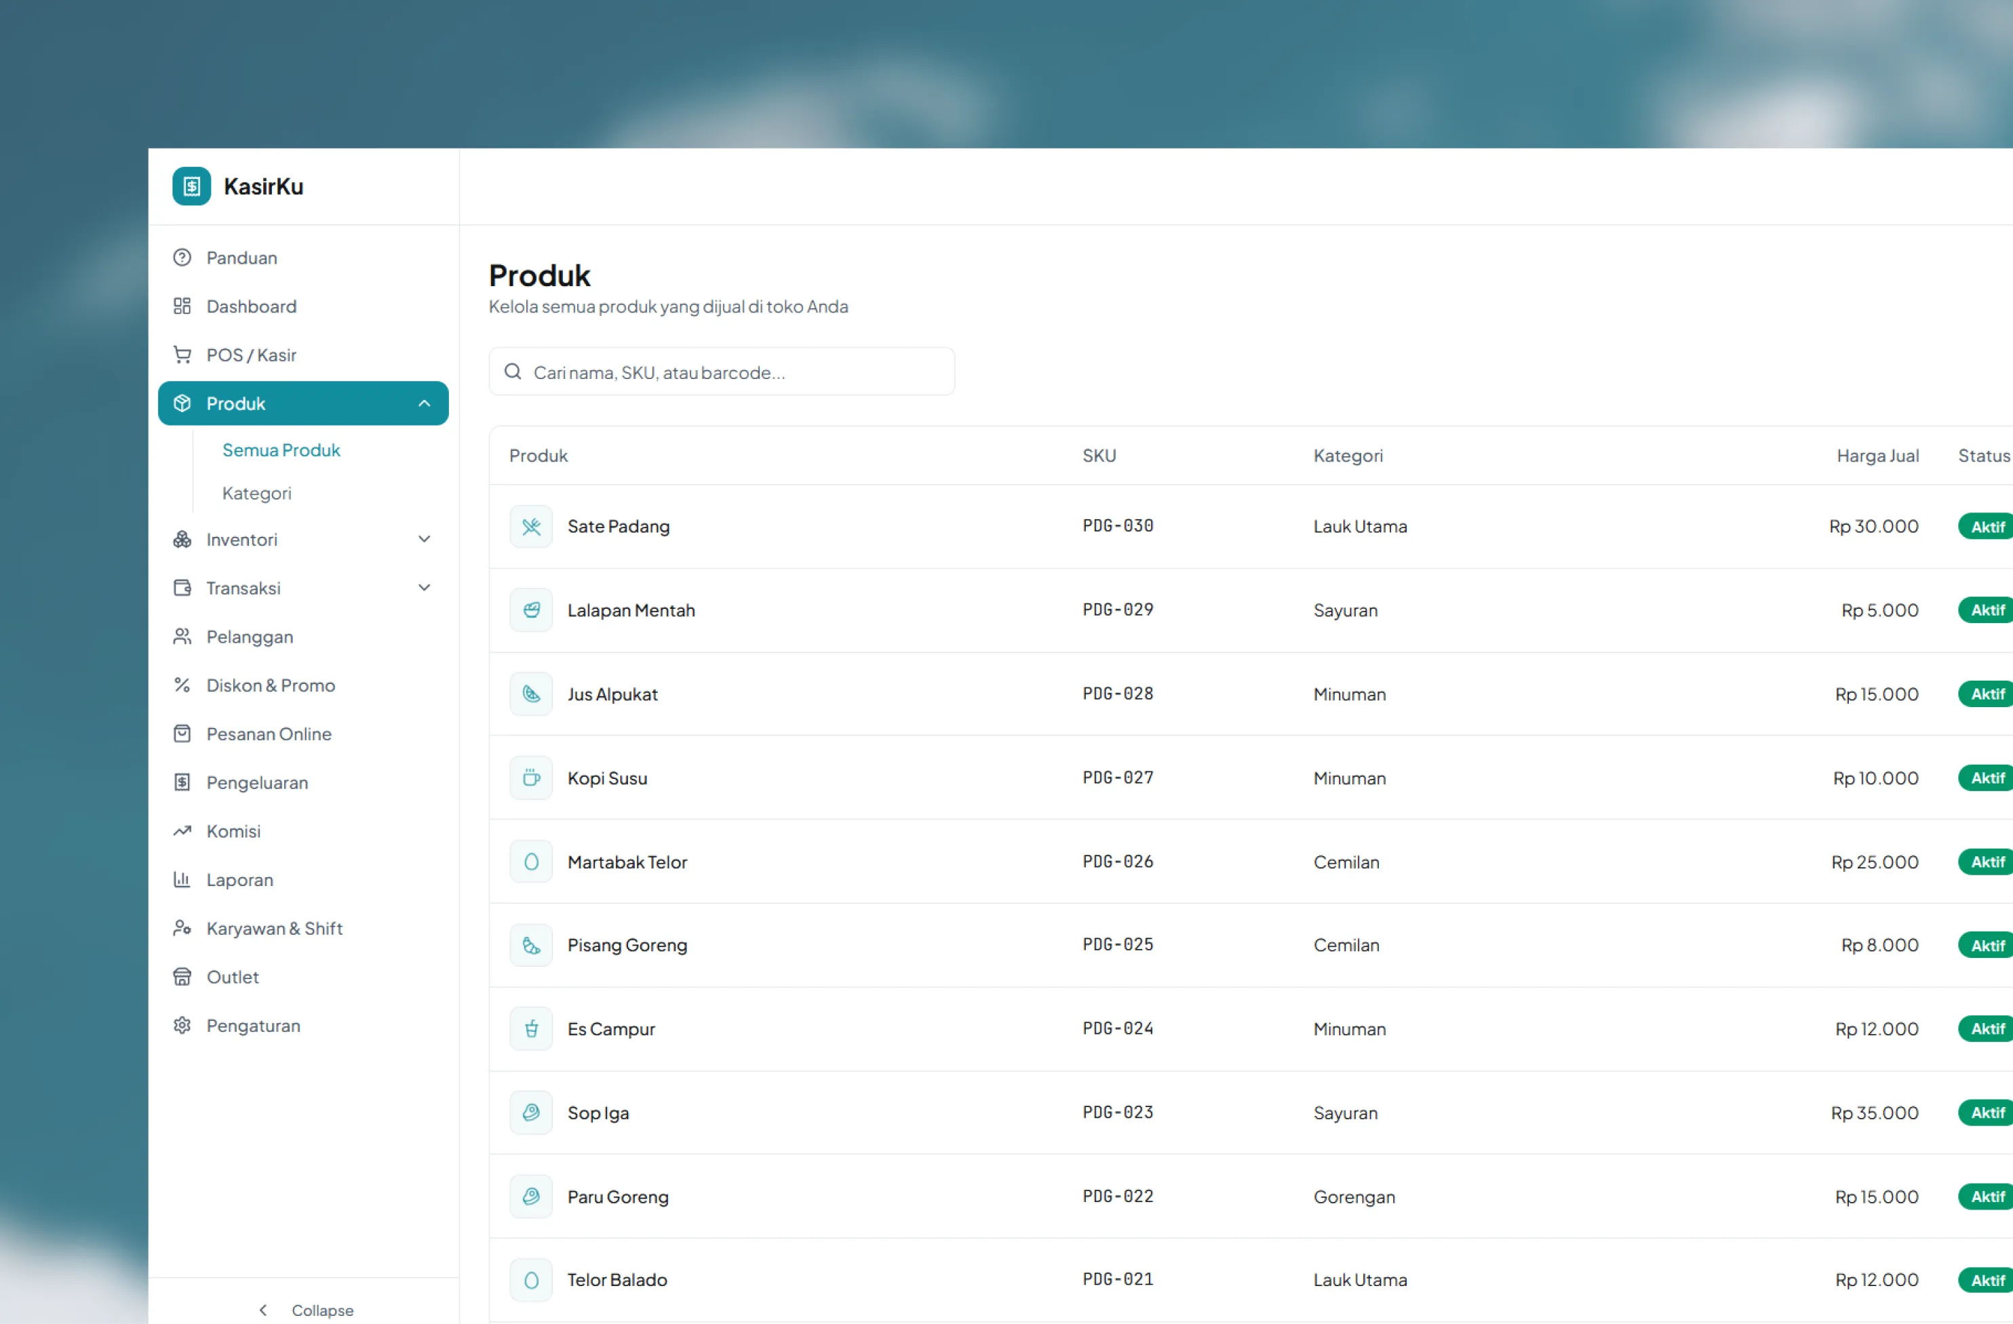
Task: Click the Produk column header
Action: pyautogui.click(x=538, y=456)
